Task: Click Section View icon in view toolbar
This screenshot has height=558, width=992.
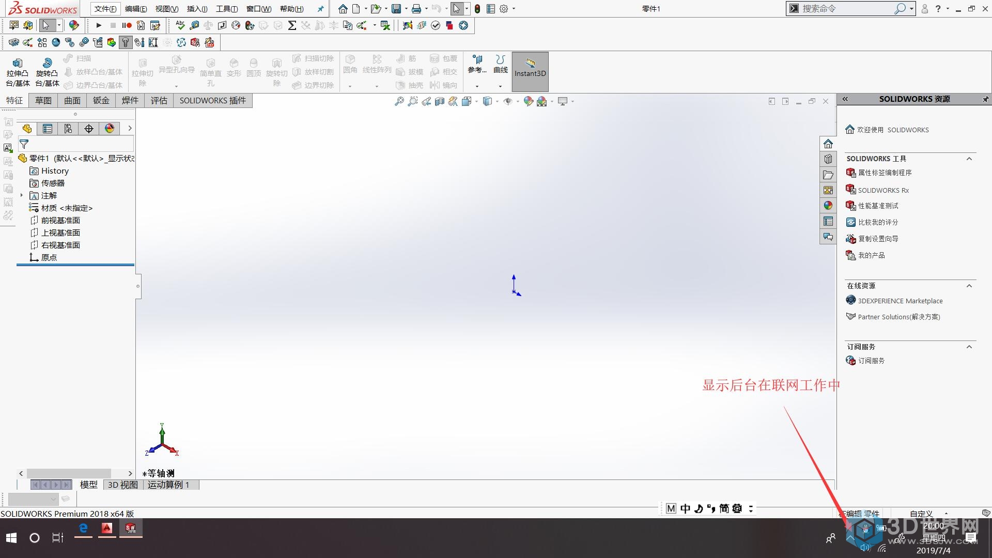Action: click(x=439, y=101)
